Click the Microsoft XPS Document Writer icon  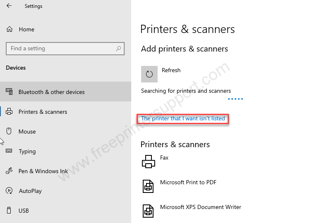coord(148,211)
